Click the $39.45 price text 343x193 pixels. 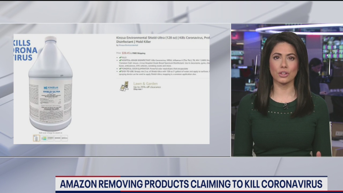[x=126, y=53]
